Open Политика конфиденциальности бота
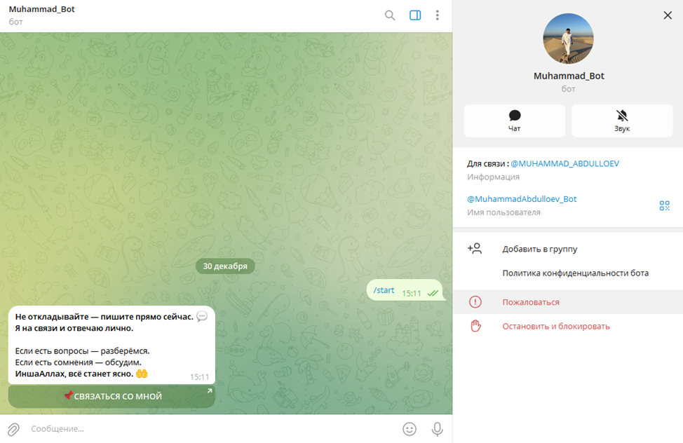Image resolution: width=683 pixels, height=443 pixels. (x=568, y=273)
